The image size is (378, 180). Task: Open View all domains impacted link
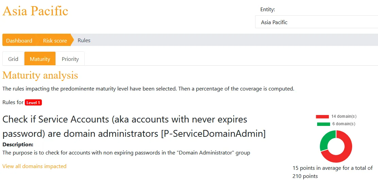point(34,166)
